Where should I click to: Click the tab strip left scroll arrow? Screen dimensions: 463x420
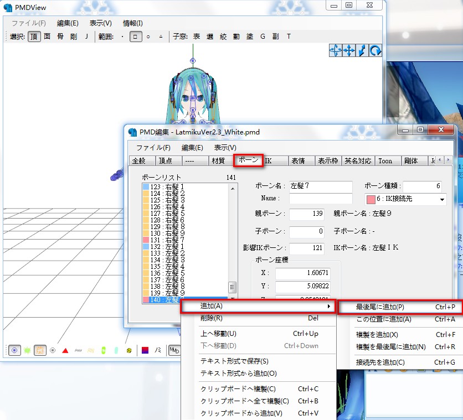click(440, 160)
